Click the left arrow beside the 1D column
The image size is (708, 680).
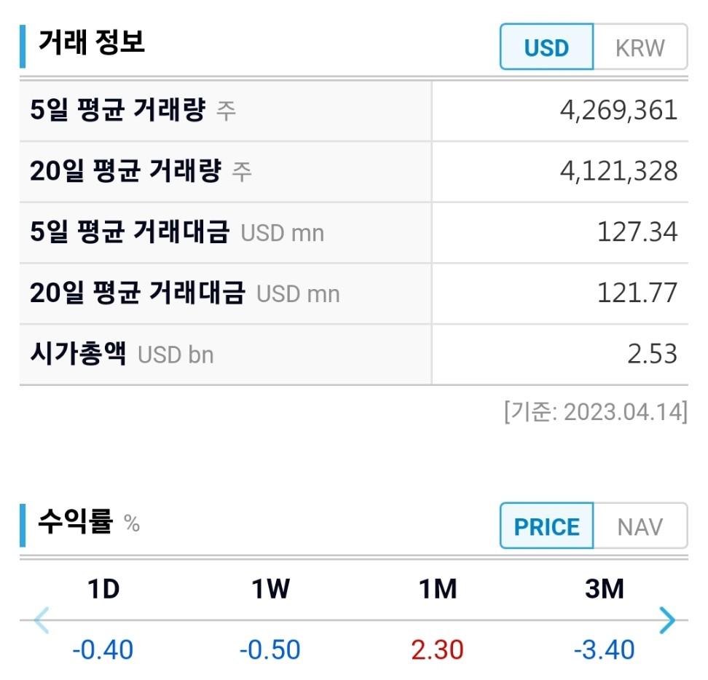(x=42, y=621)
